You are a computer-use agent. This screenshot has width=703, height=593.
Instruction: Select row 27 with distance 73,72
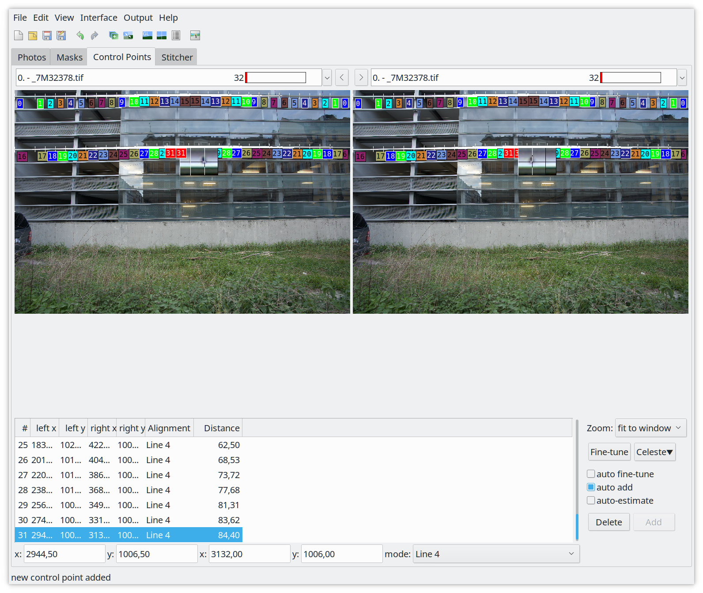coord(129,475)
